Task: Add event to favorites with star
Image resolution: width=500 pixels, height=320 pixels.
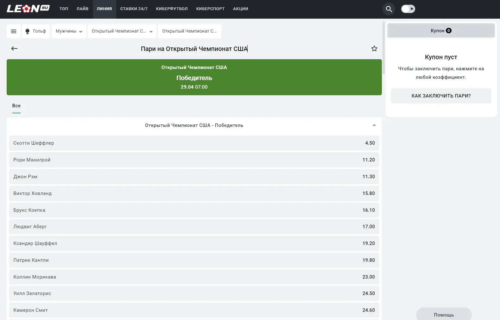Action: [374, 48]
